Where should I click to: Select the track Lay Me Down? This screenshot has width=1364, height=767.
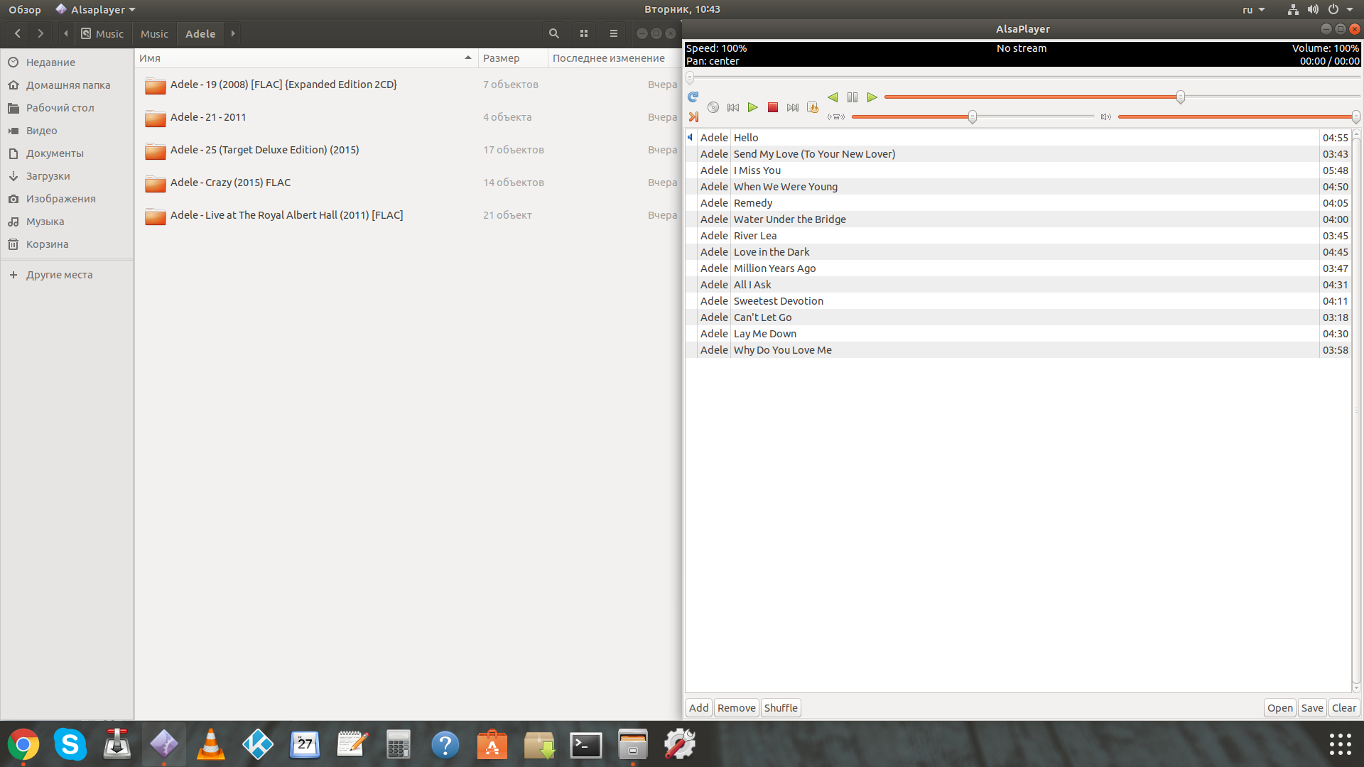tap(1017, 334)
